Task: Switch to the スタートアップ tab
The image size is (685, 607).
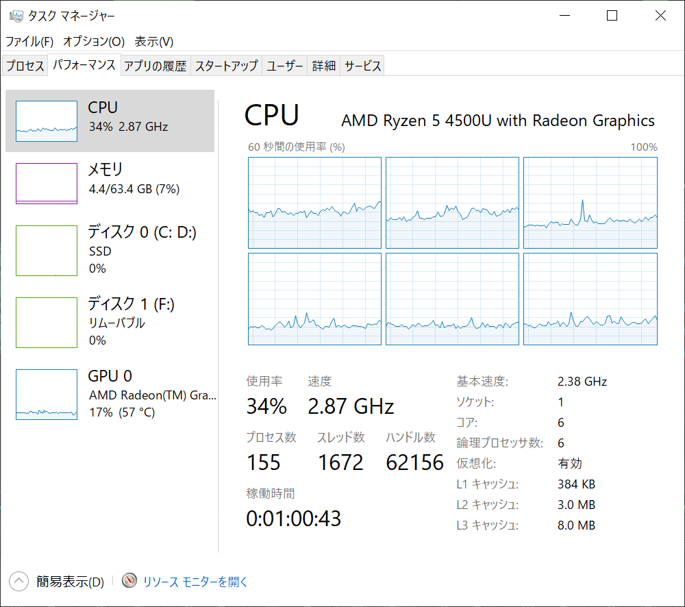Action: tap(226, 66)
